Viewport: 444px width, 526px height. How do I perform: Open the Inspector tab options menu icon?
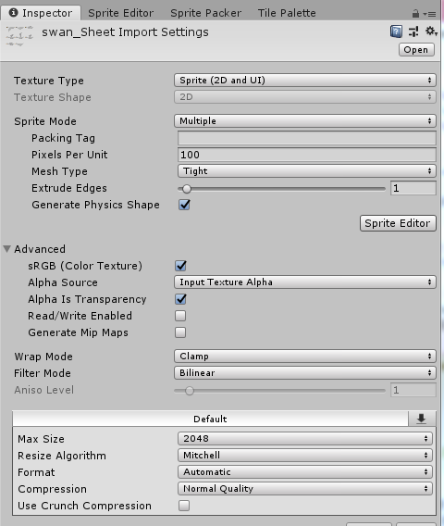tap(429, 14)
